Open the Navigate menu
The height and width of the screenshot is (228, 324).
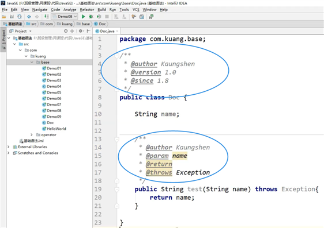click(x=40, y=10)
